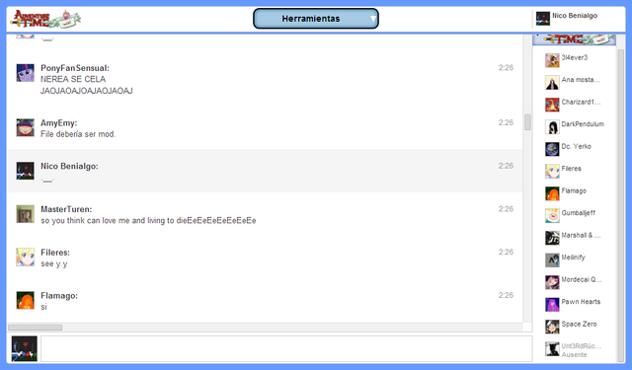The width and height of the screenshot is (632, 370).
Task: Select Space Zero avatar in user list
Action: 552,327
